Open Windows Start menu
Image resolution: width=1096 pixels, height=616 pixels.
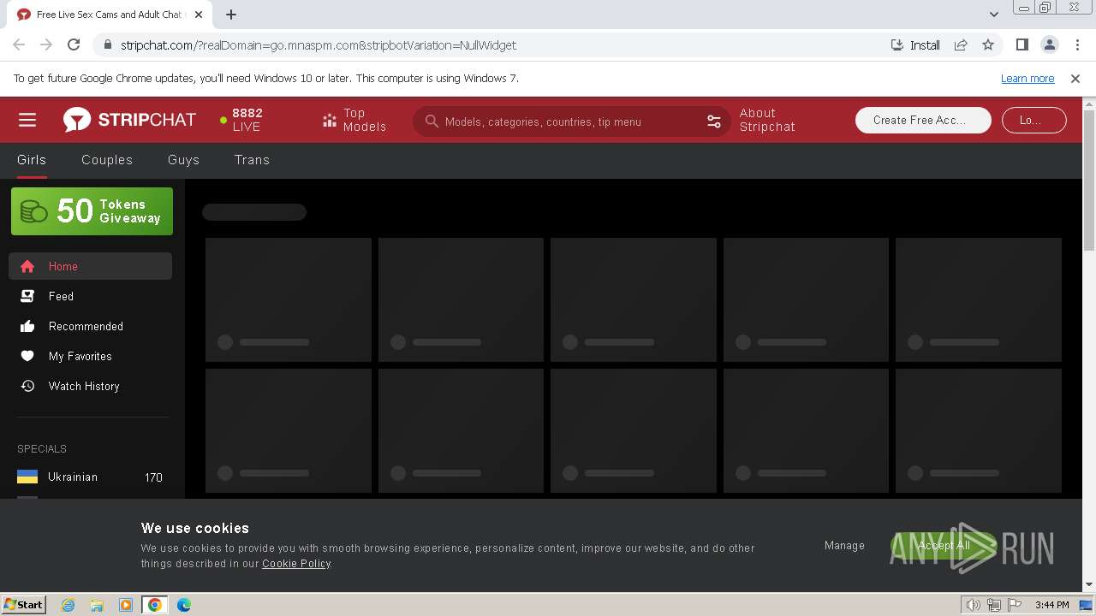tap(24, 605)
